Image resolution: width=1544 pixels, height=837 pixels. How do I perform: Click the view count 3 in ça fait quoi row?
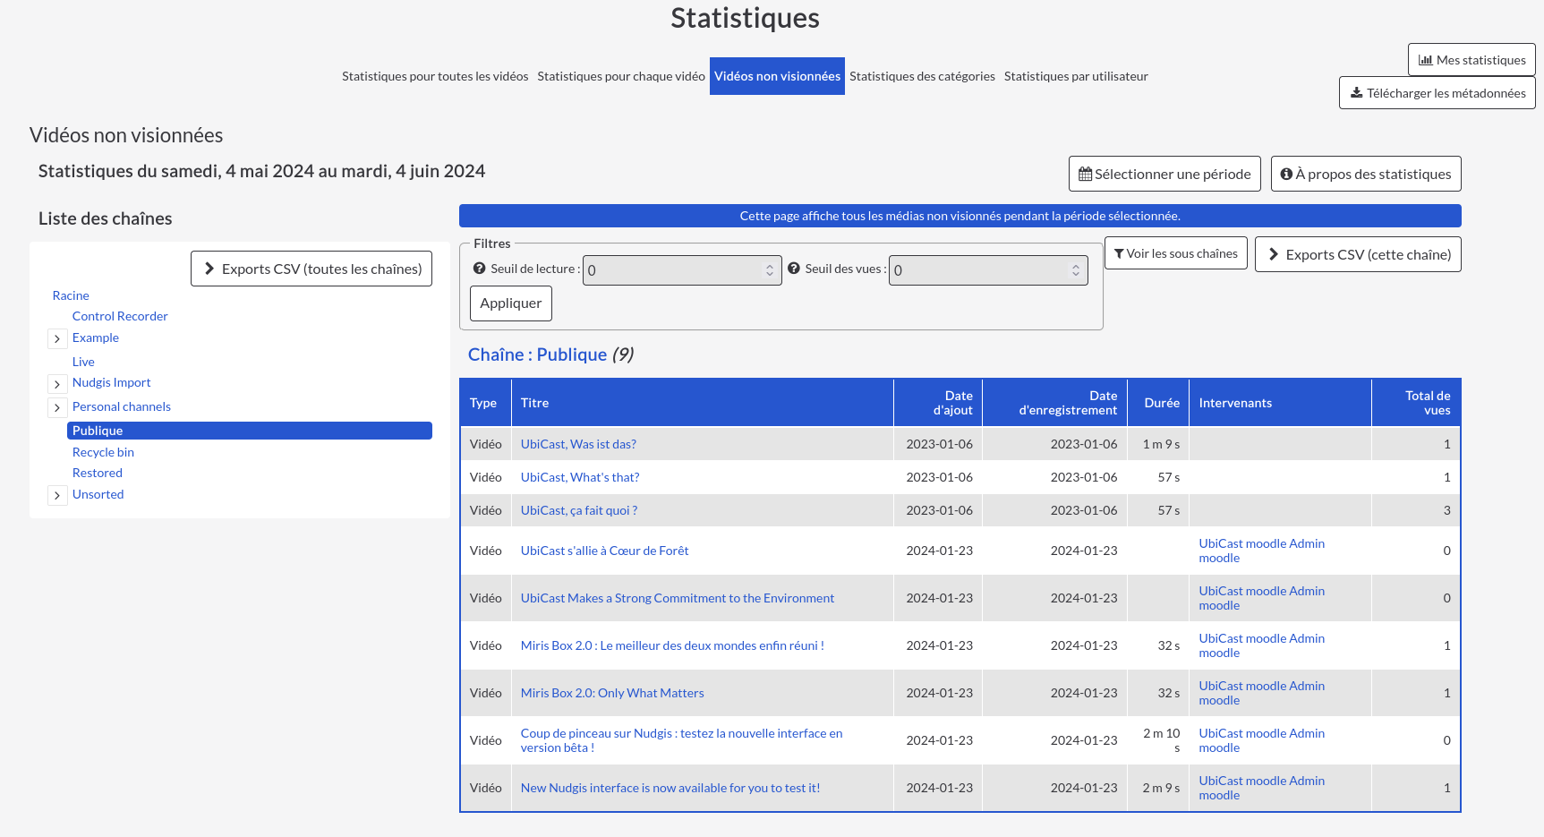point(1446,510)
